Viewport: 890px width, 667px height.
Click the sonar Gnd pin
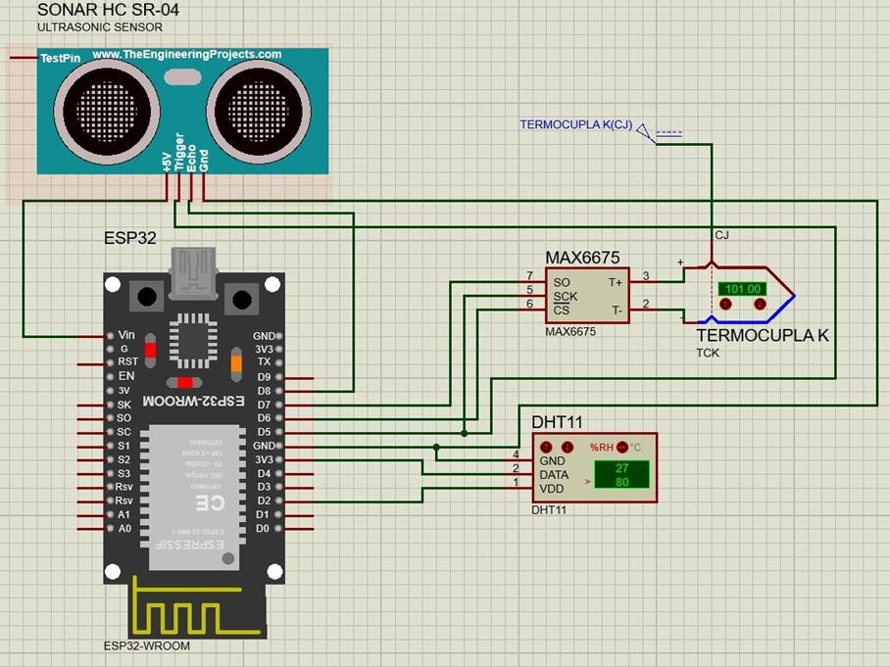pyautogui.click(x=203, y=187)
